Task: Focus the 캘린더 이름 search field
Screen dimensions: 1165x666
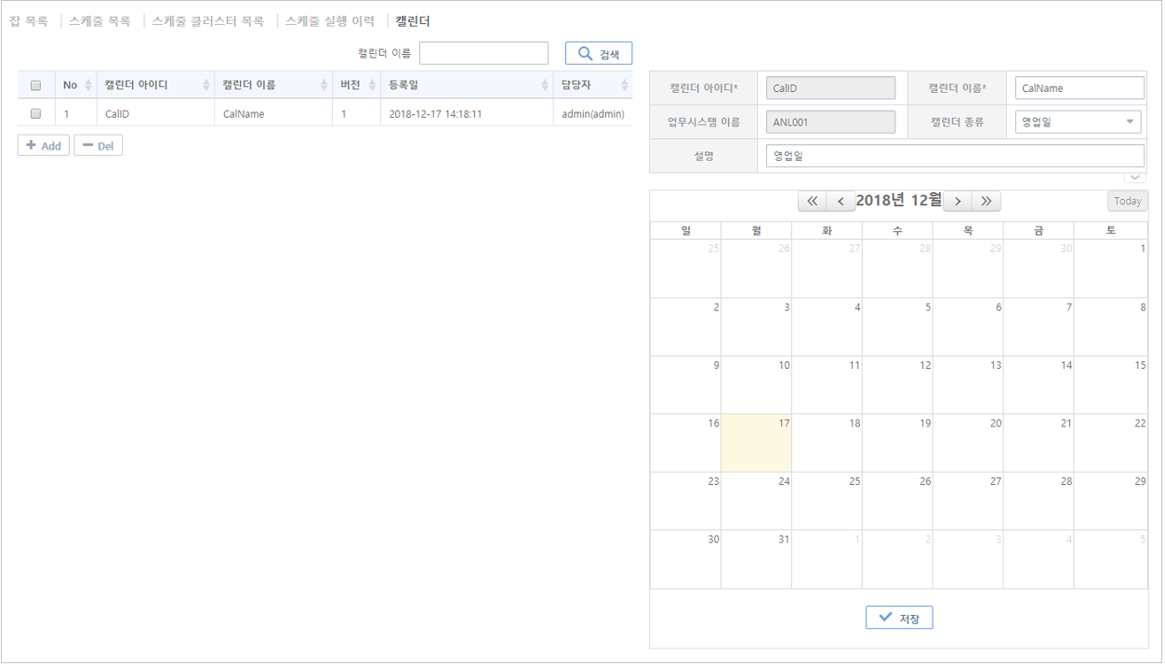Action: coord(483,53)
